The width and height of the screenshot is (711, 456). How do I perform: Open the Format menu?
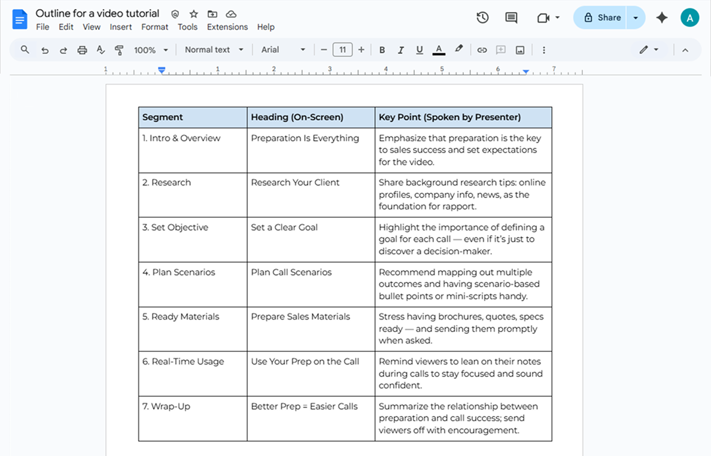tap(154, 26)
